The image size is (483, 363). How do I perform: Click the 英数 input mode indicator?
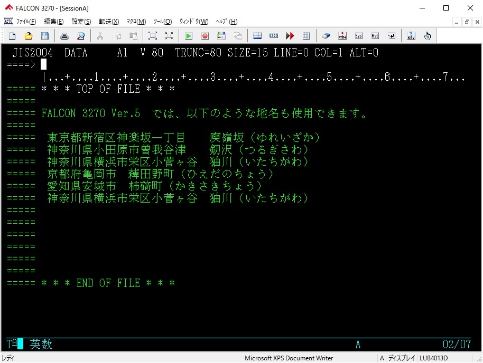click(41, 344)
